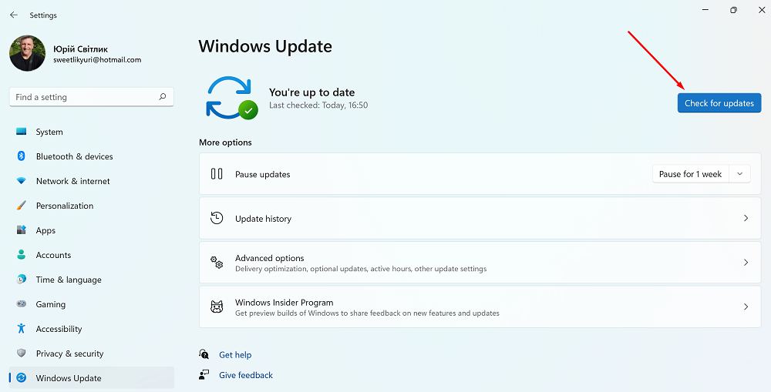The width and height of the screenshot is (771, 392).
Task: Select the Bluetooth & devices icon
Action: coord(22,156)
